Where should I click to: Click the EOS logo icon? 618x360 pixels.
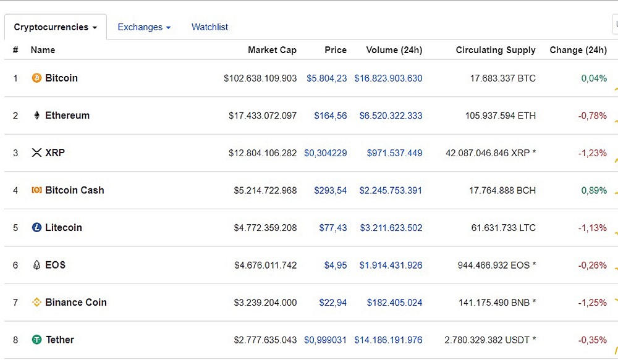tap(36, 265)
